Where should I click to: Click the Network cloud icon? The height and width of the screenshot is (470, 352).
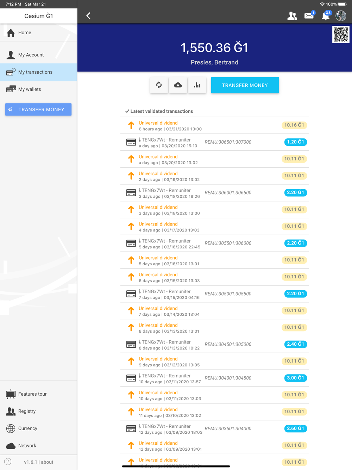tap(11, 446)
